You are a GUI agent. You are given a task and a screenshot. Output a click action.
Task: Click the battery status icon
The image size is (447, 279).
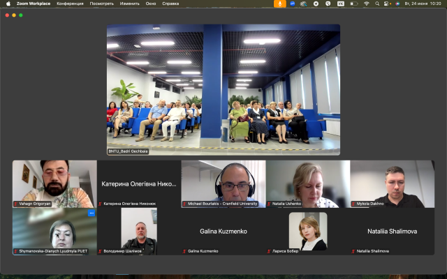[x=353, y=3]
